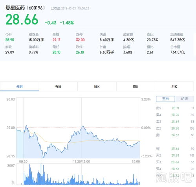
Task: Click the 涨停 value 32.00
Action: click(80, 40)
